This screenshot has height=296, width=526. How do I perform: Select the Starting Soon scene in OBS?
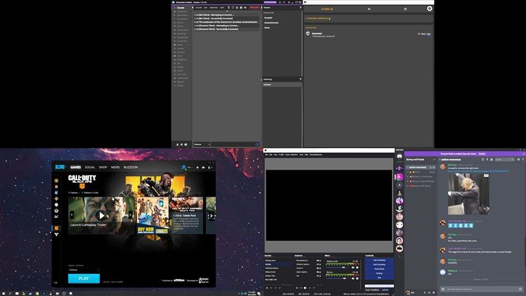(270, 260)
